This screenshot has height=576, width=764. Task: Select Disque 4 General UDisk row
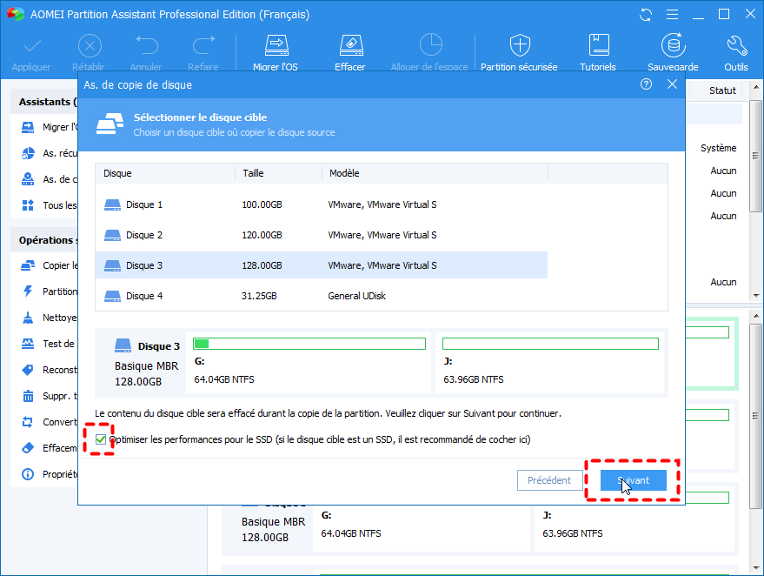(x=321, y=296)
